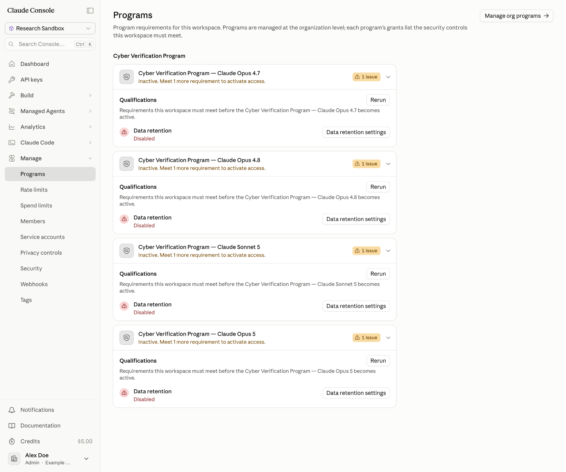The width and height of the screenshot is (566, 472).
Task: Collapse the Claude Opus 5 program card
Action: [x=388, y=338]
